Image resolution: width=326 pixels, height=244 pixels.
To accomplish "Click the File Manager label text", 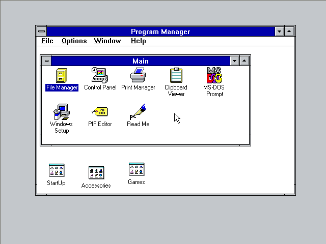I will point(62,87).
